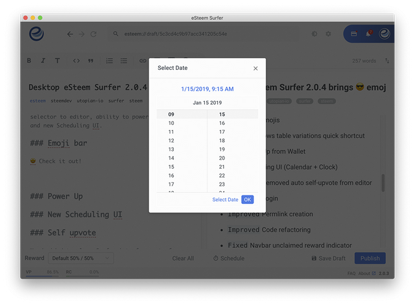The image size is (415, 306).
Task: Click the '### Power Up' line
Action: tap(56, 196)
